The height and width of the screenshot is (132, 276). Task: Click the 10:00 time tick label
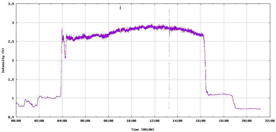pos(131,121)
